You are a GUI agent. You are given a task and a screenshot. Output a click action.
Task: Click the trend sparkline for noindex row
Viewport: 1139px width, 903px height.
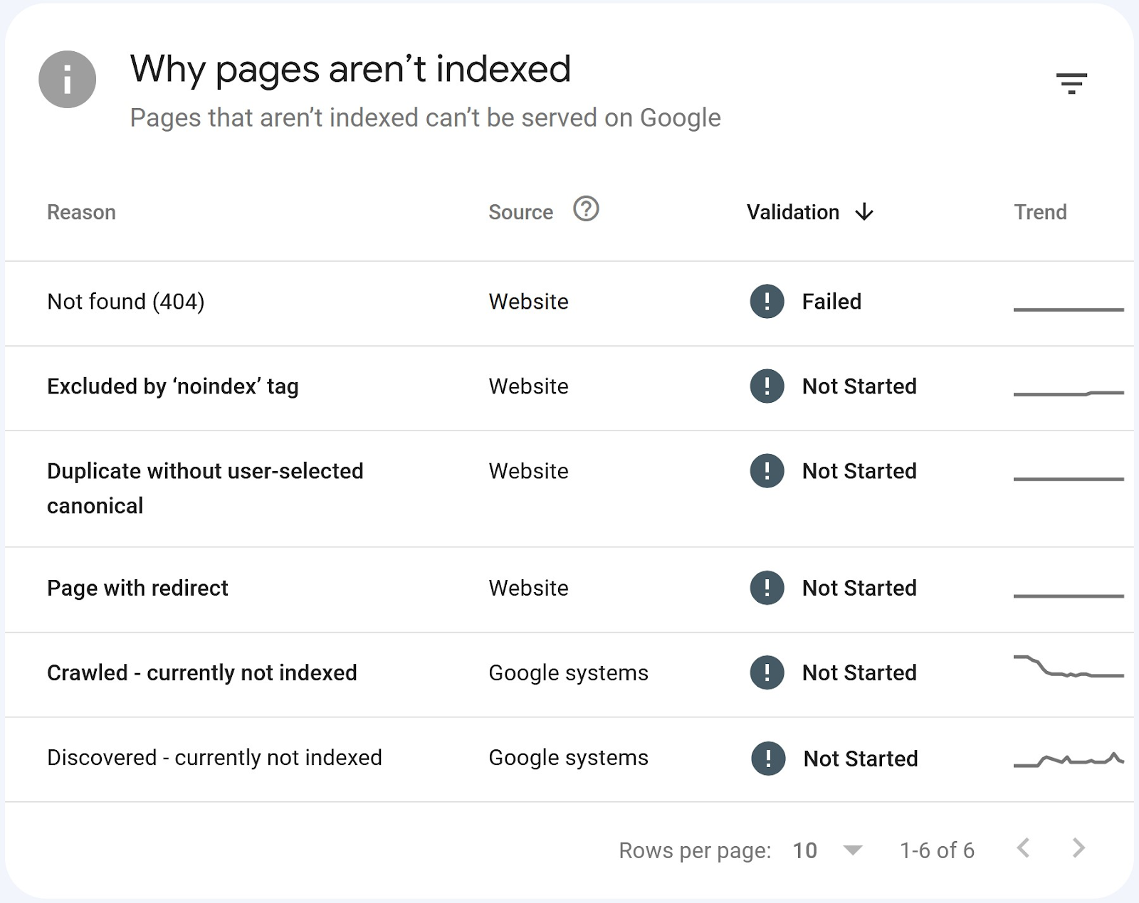tap(1069, 393)
